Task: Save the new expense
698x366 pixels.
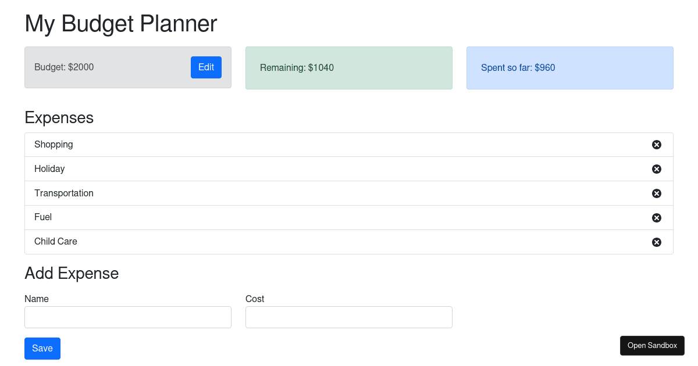Action: click(42, 348)
